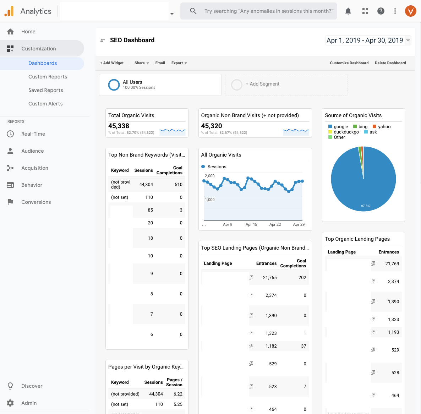This screenshot has height=414, width=421.
Task: Click the bing green legend swatch
Action: coord(355,126)
